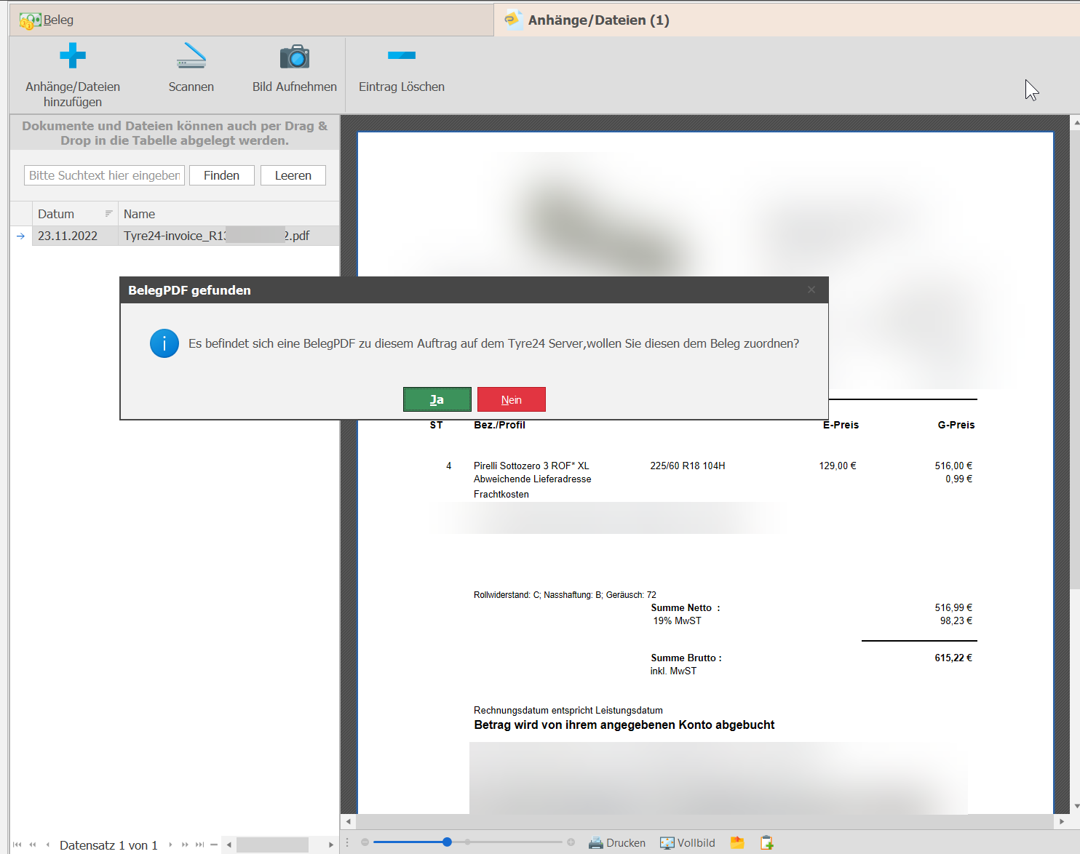This screenshot has height=854, width=1080.
Task: Click the table horizontal scrollbar left arrow
Action: pyautogui.click(x=229, y=845)
